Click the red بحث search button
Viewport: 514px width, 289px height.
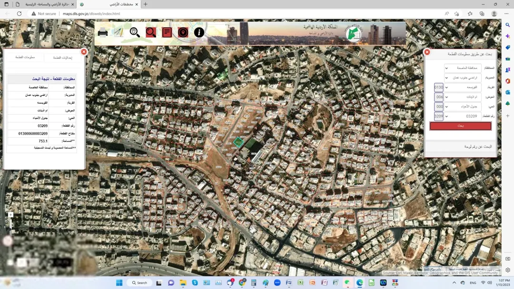tap(460, 126)
